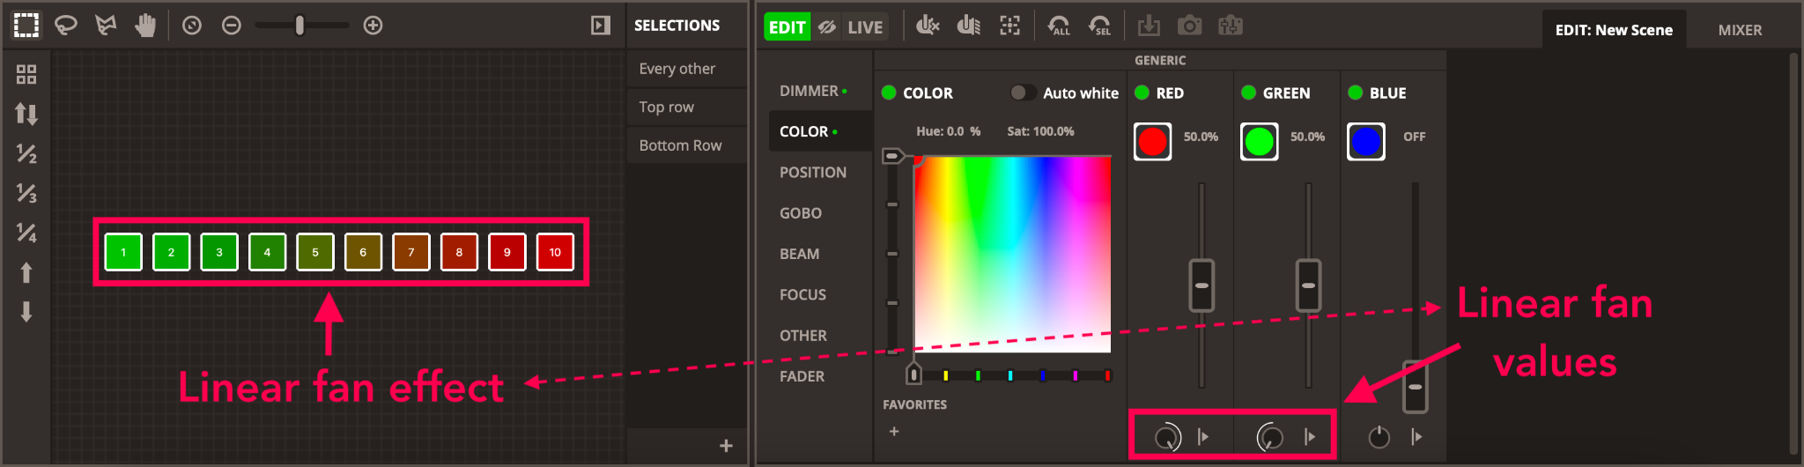Toggle the BLUE channel enable indicator
This screenshot has width=1804, height=467.
[x=1356, y=93]
